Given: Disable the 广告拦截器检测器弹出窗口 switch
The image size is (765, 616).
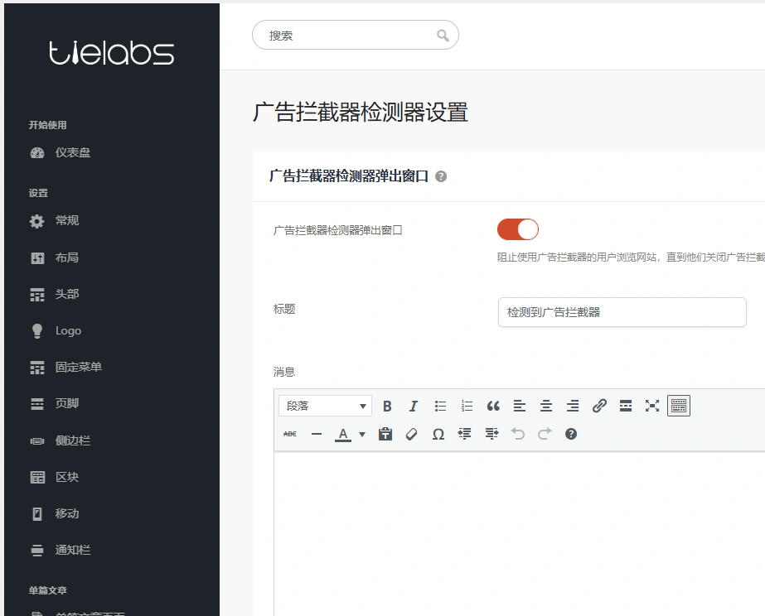Looking at the screenshot, I should [x=517, y=229].
